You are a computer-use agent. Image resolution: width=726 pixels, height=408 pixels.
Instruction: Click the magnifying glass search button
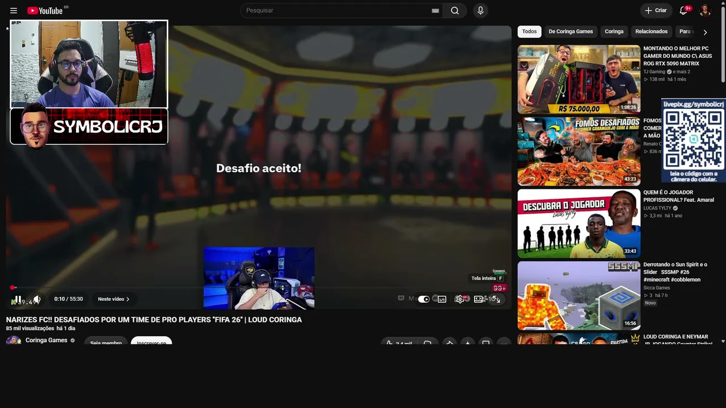click(x=455, y=11)
